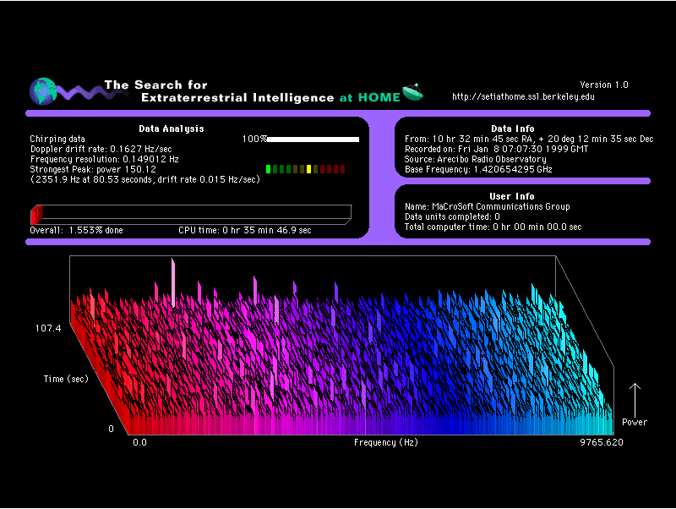Click the 9765.620 frequency axis value
This screenshot has width=676, height=509.
pyautogui.click(x=600, y=442)
